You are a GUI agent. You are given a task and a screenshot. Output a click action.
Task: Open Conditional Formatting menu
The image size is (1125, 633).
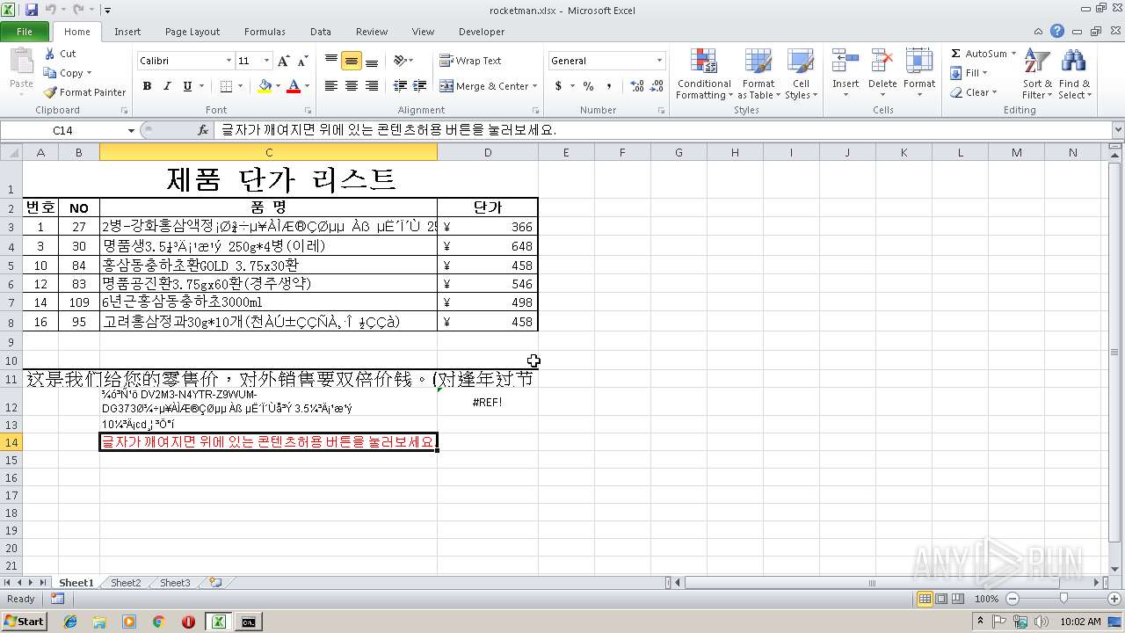point(703,74)
